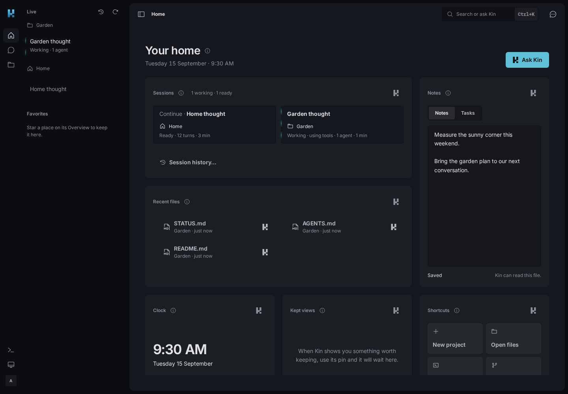Click the Kin icon on the Clock card
The width and height of the screenshot is (568, 394).
[x=259, y=310]
